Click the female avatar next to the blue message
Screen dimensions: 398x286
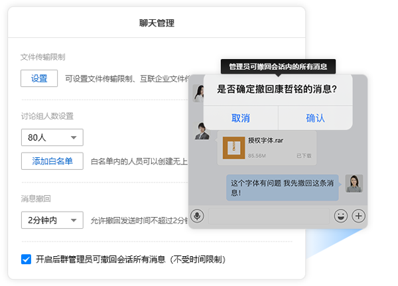tap(354, 183)
